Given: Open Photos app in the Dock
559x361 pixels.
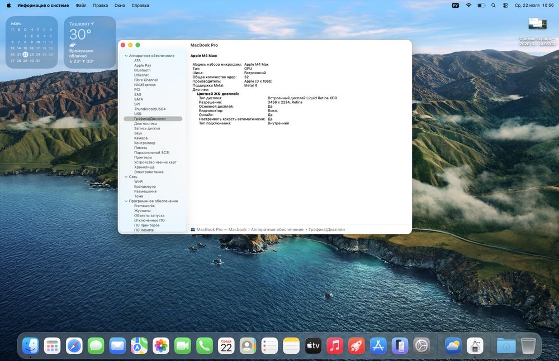Looking at the screenshot, I should pyautogui.click(x=161, y=346).
